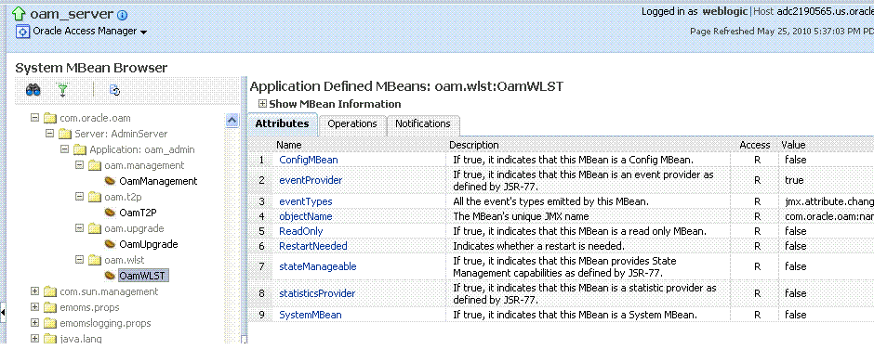Select Server: AdminServer tree item
874x349 pixels.
click(121, 134)
